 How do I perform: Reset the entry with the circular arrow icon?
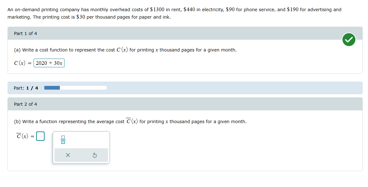pyautogui.click(x=95, y=155)
